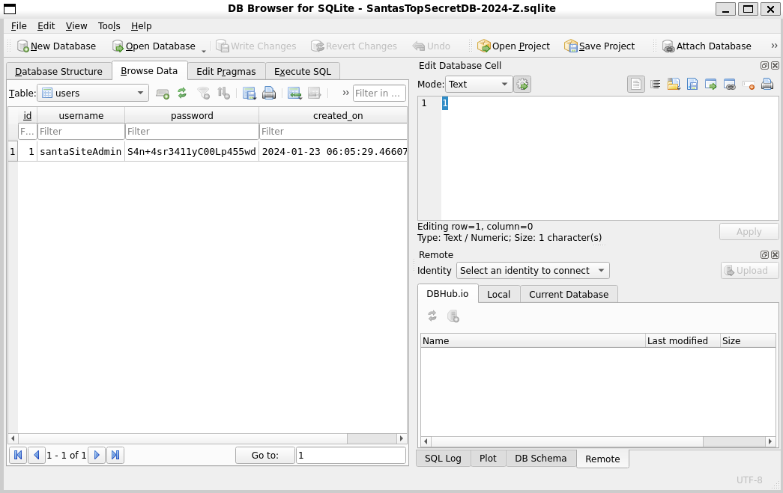The height and width of the screenshot is (493, 783).
Task: Open the Identity selection dropdown
Action: [x=533, y=271]
